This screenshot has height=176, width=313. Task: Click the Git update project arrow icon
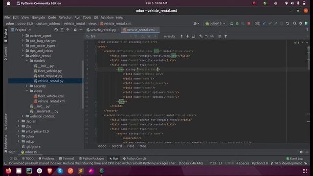264,23
